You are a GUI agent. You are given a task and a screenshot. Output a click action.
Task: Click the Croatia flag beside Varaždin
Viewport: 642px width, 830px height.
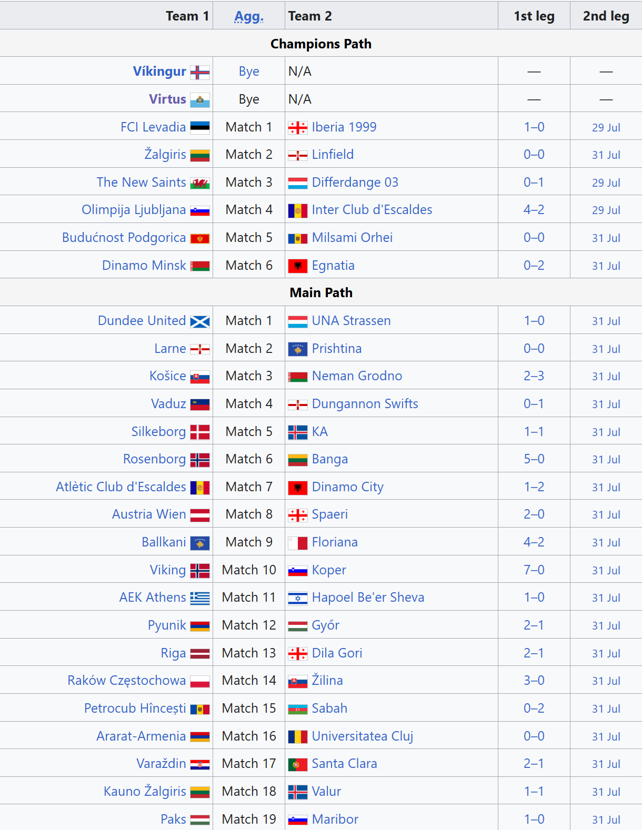coord(200,764)
